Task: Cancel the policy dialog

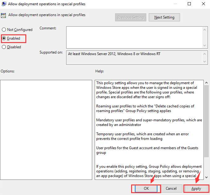Action: point(171,188)
